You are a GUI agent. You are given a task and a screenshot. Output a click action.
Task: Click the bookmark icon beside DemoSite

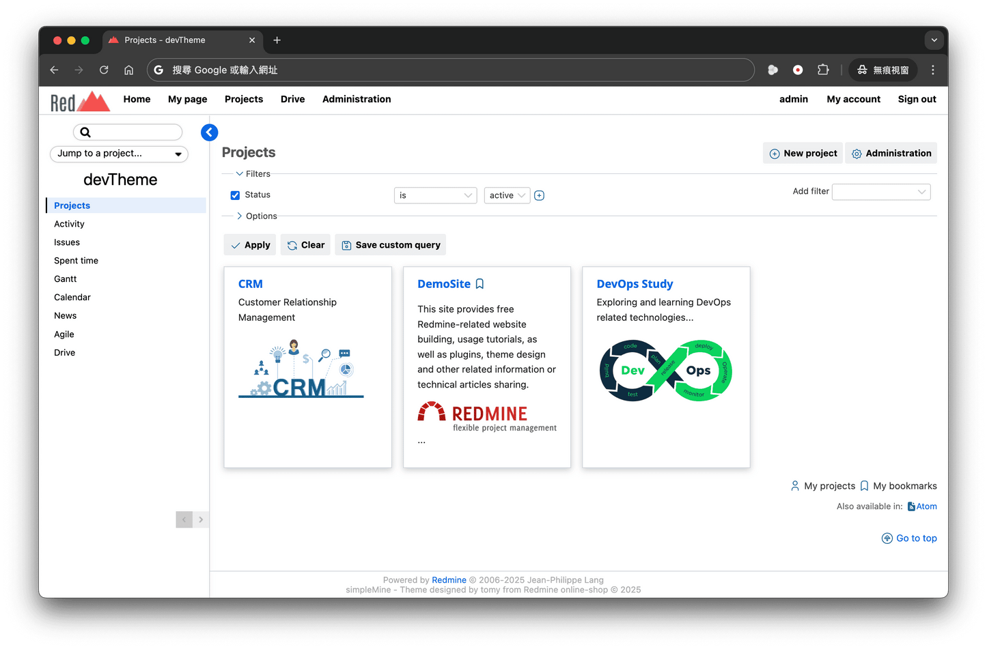479,284
